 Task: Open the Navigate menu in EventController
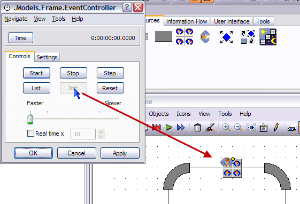click(16, 19)
